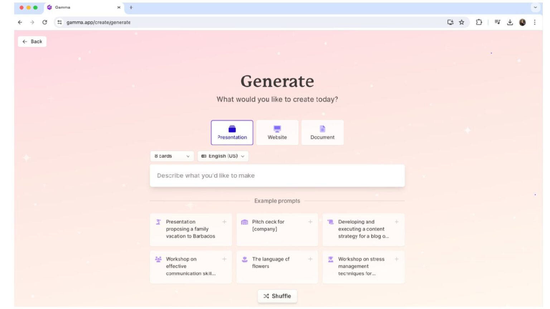
Task: Open the "8 cards" dropdown
Action: tap(172, 156)
